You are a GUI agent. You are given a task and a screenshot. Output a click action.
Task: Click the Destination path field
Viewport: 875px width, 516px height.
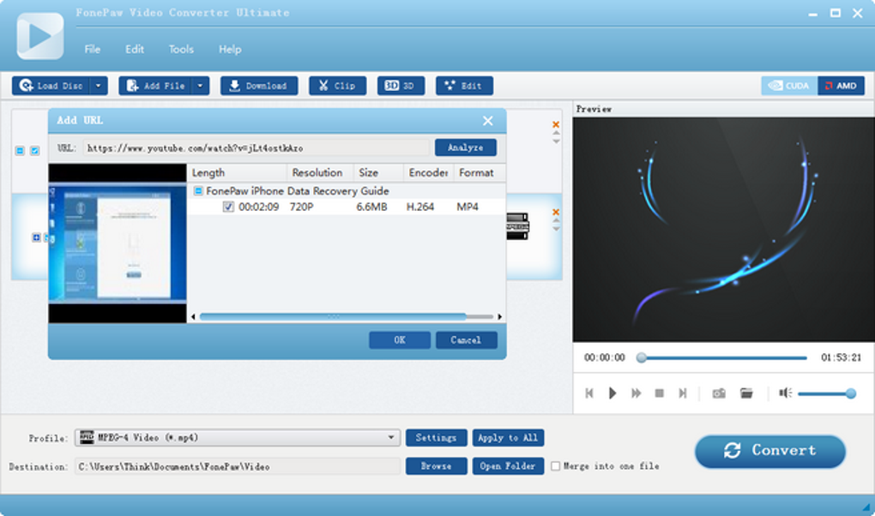click(238, 466)
